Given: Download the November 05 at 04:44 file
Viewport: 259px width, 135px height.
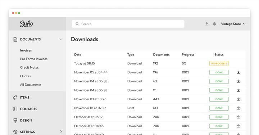Looking at the screenshot, I should [x=238, y=72].
